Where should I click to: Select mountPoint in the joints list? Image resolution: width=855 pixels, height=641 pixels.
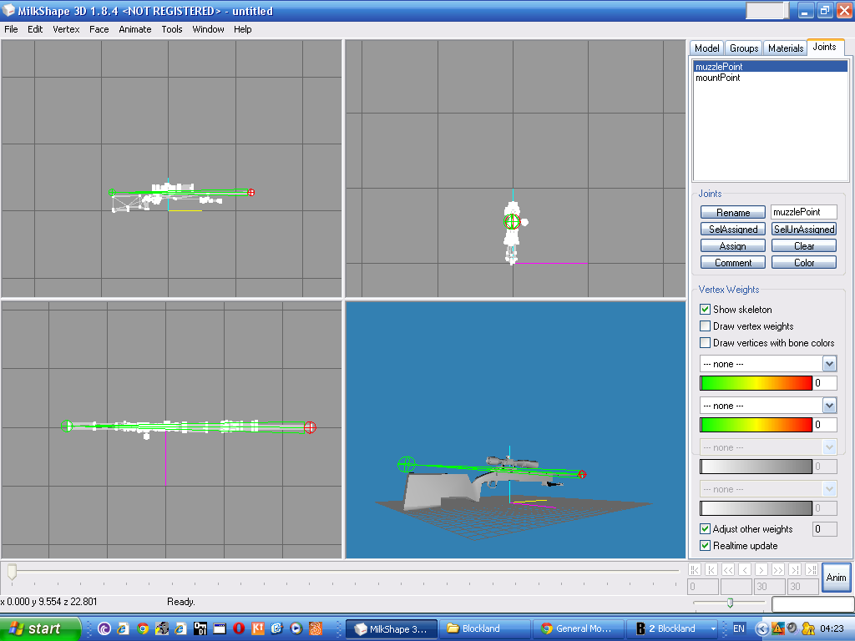(717, 78)
